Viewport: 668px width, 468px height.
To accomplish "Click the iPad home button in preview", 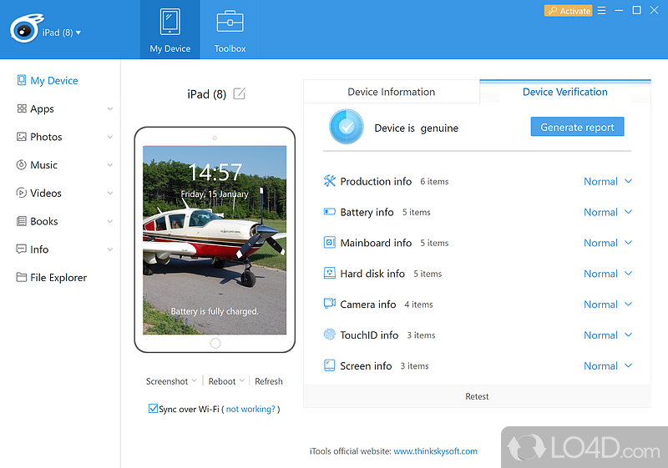I will (215, 343).
